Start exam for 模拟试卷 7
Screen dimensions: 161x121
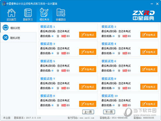[88, 87]
